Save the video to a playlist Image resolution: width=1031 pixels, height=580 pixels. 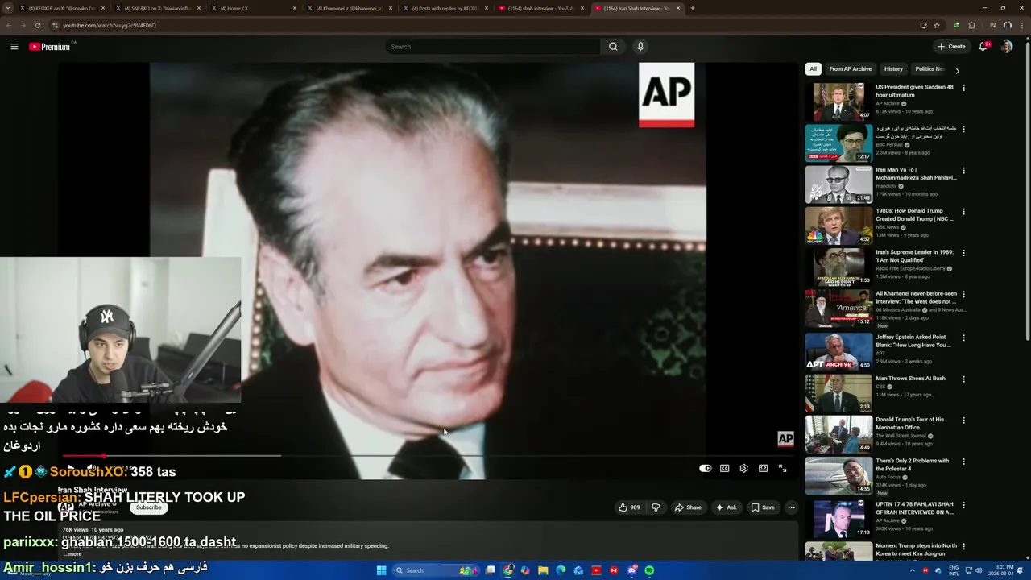click(762, 507)
